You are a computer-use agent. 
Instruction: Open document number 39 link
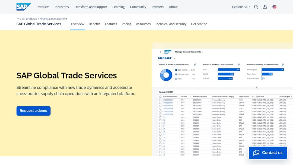coord(164,138)
